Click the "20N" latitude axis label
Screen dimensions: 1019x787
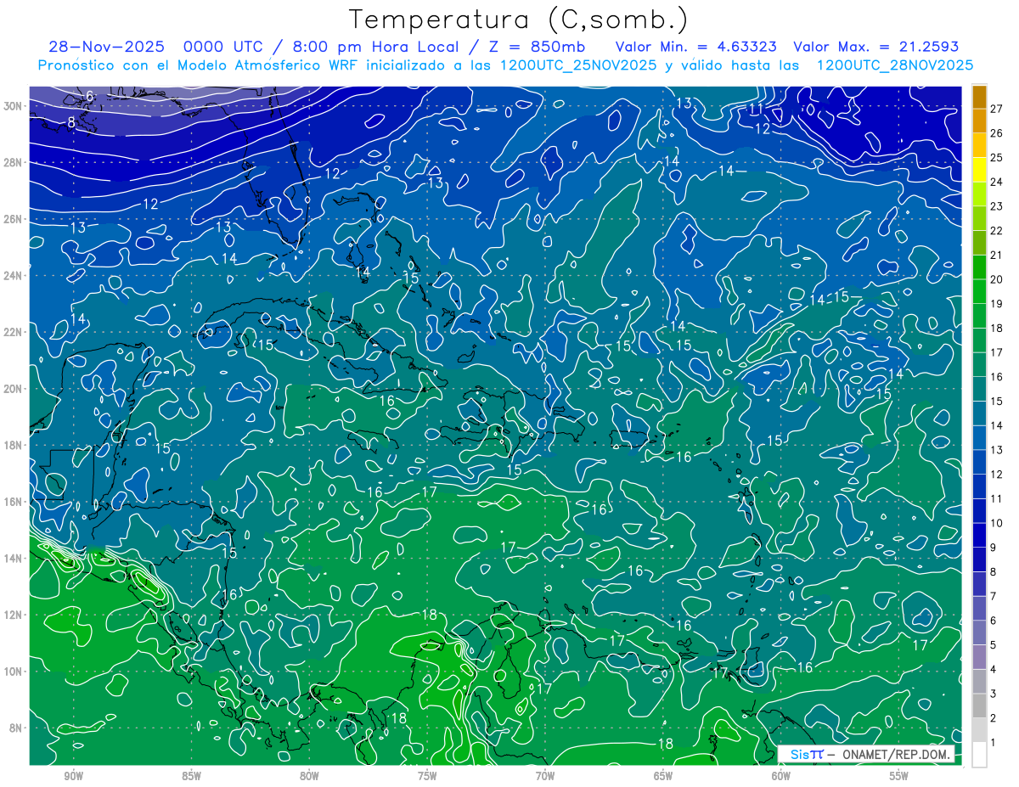pyautogui.click(x=14, y=389)
